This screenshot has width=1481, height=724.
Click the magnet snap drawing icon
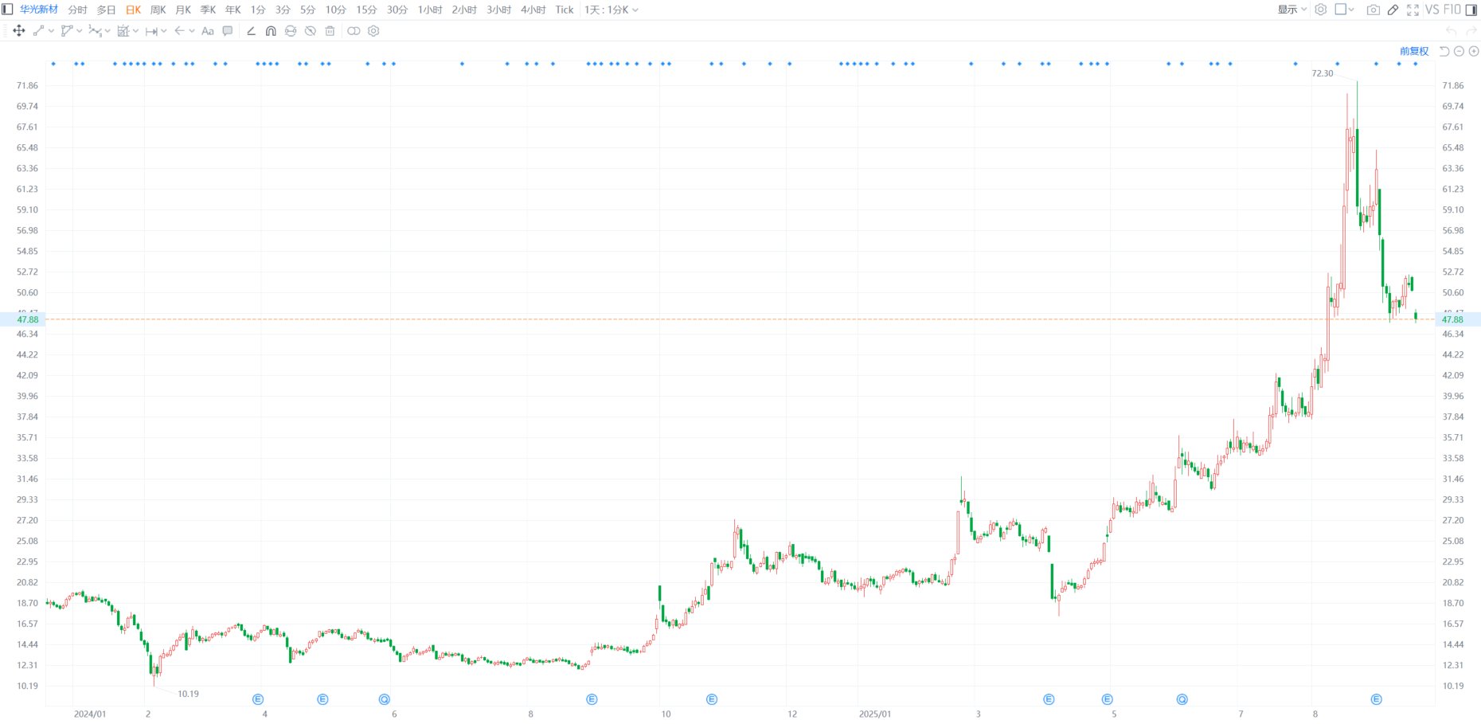[x=271, y=31]
